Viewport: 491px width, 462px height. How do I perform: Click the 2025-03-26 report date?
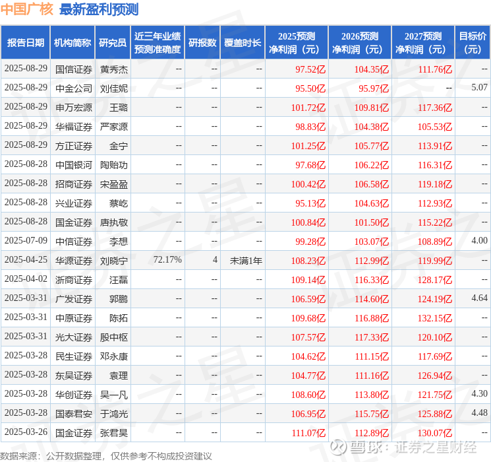[x=26, y=432]
